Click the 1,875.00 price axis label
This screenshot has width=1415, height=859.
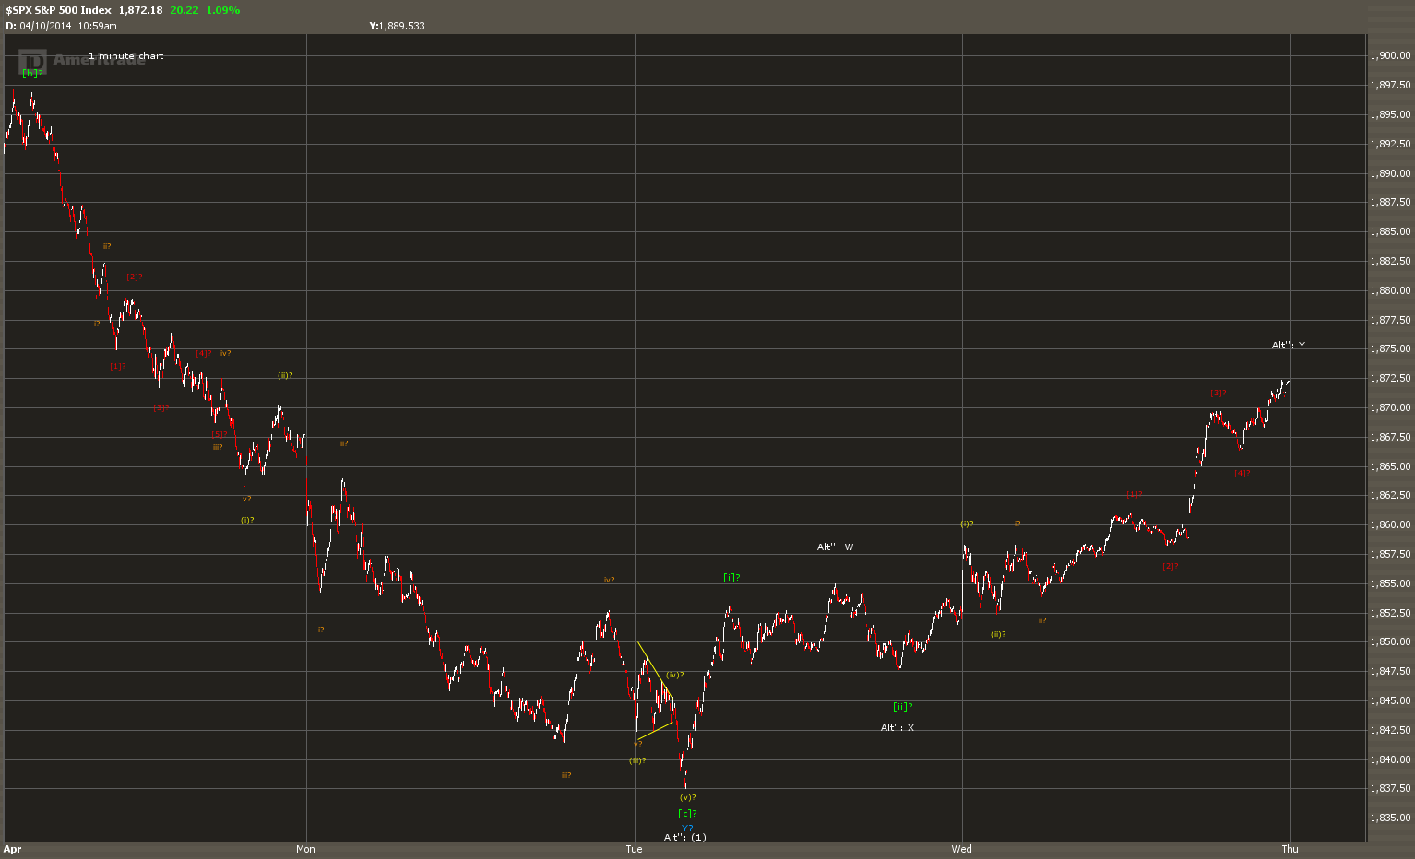tap(1391, 348)
